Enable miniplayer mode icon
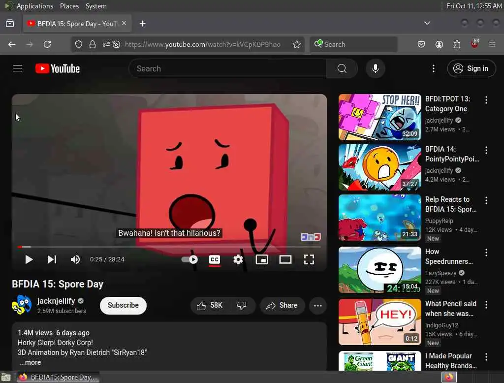Image resolution: width=504 pixels, height=383 pixels. [x=262, y=259]
